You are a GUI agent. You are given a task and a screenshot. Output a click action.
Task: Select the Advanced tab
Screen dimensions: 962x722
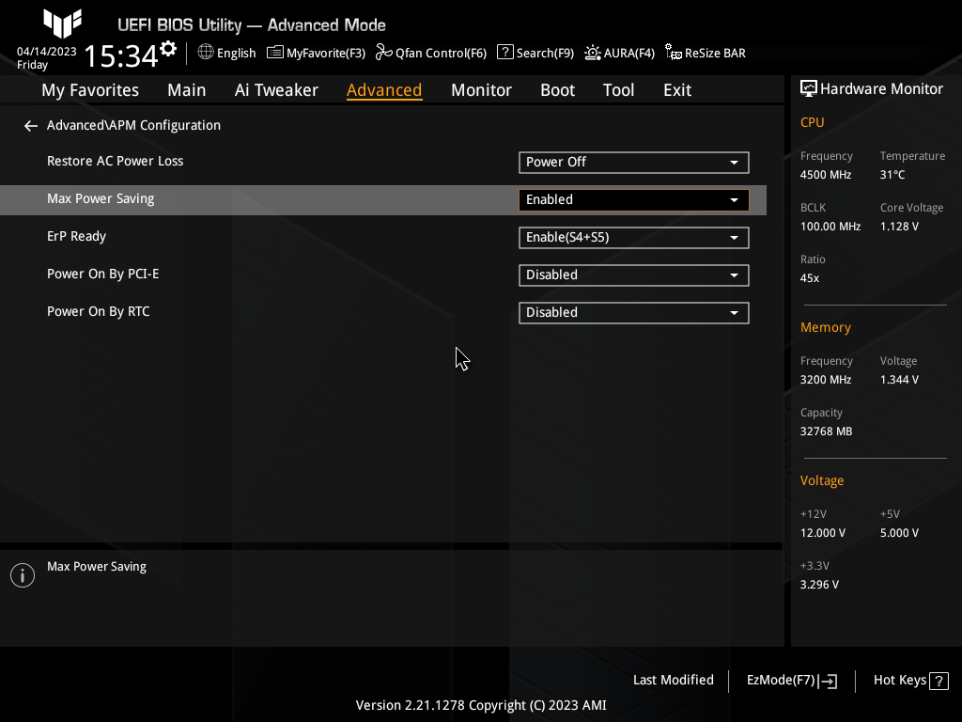[384, 90]
